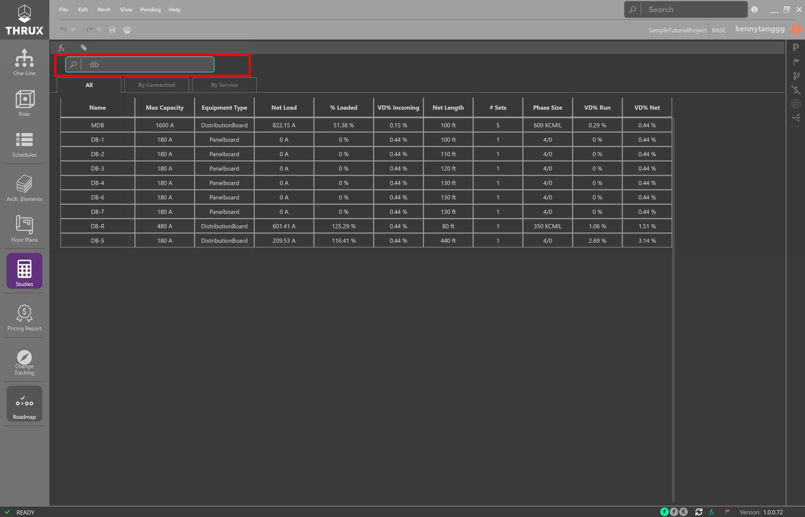
Task: Select the DB-R row name cell
Action: pos(97,226)
